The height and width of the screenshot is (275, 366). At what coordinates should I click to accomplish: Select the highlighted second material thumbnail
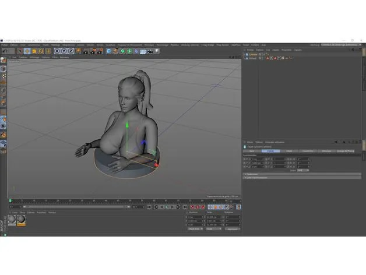pos(21,220)
